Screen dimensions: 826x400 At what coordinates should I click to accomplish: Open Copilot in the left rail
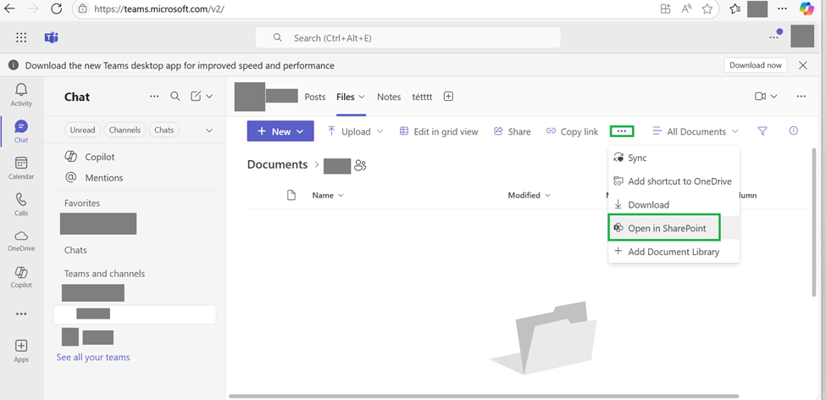coord(21,277)
